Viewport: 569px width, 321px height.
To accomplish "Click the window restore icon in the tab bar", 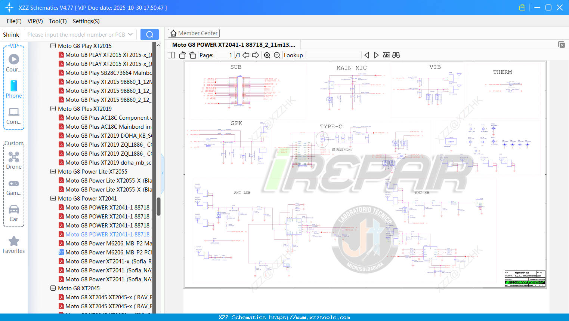I will (x=562, y=45).
